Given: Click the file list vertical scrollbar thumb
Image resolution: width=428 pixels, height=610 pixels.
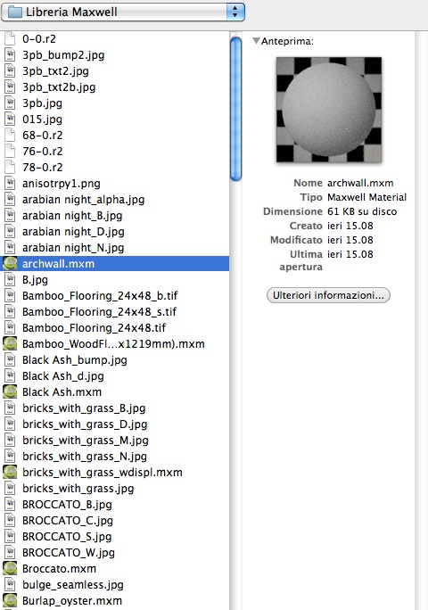Looking at the screenshot, I should pos(235,109).
